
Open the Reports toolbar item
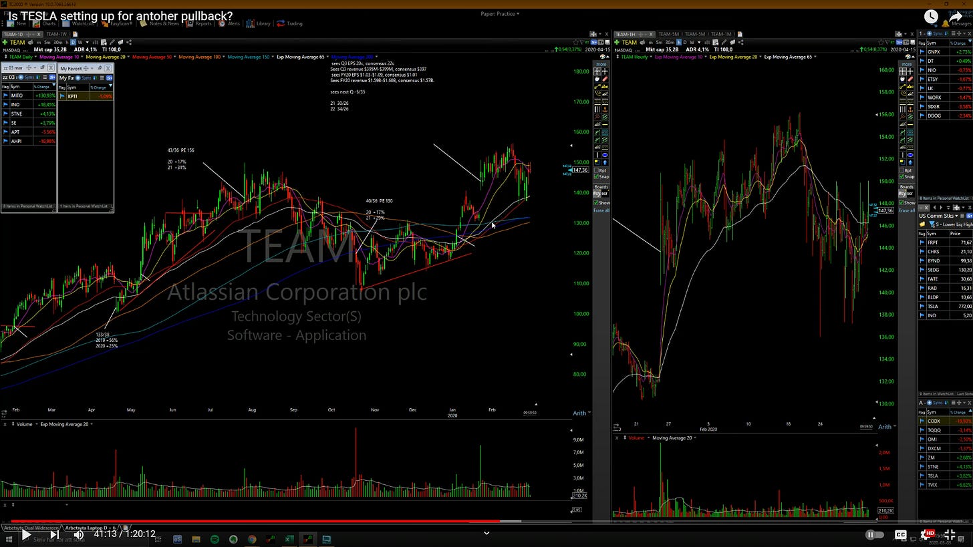pos(198,23)
